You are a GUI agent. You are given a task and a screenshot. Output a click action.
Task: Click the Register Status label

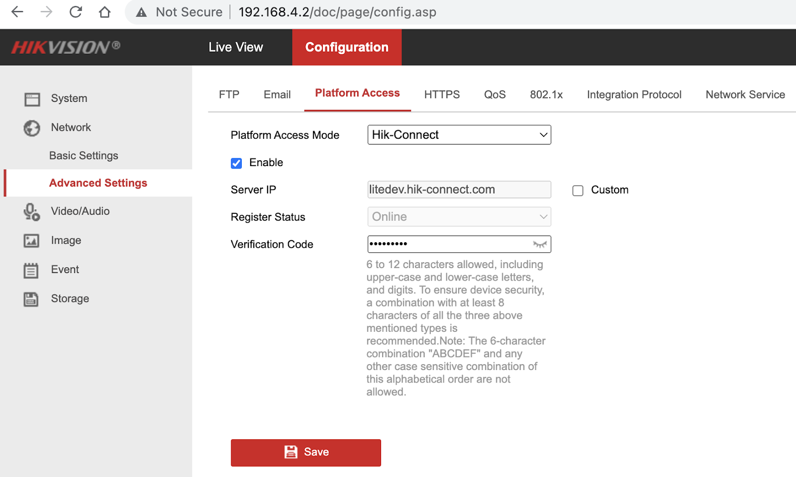pos(268,217)
